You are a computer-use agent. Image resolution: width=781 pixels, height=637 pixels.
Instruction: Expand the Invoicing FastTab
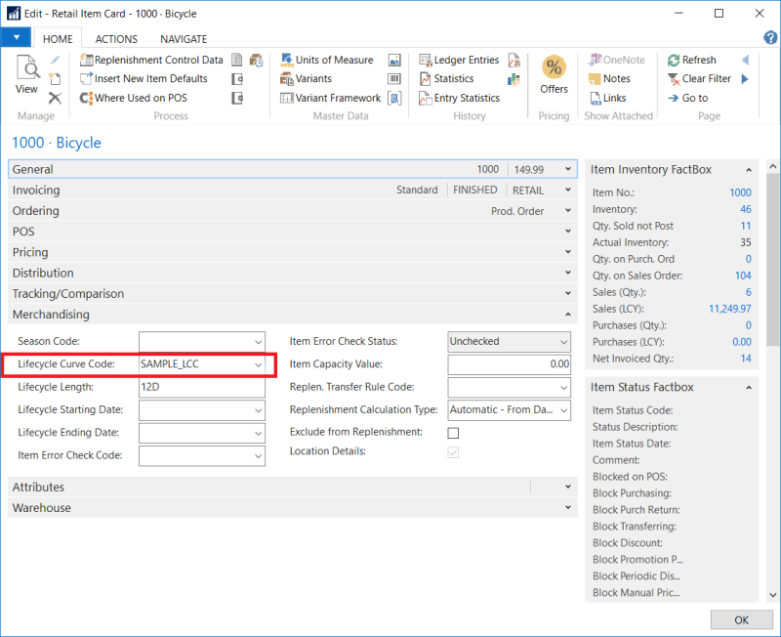click(x=567, y=191)
